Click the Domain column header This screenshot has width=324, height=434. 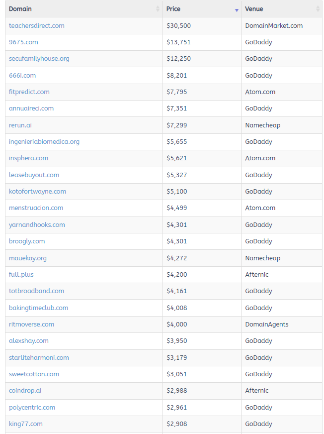pyautogui.click(x=20, y=9)
